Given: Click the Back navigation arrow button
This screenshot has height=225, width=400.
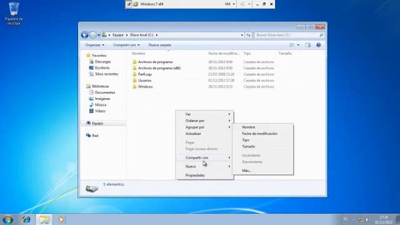Looking at the screenshot, I should coord(85,35).
